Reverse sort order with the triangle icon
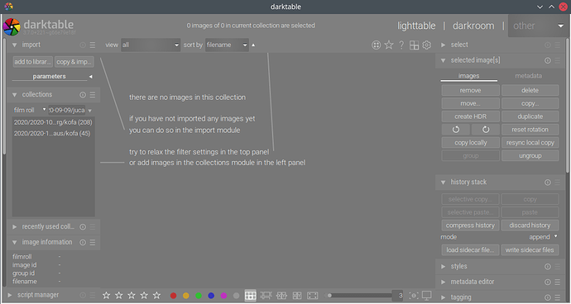571x304 pixels. tap(253, 45)
